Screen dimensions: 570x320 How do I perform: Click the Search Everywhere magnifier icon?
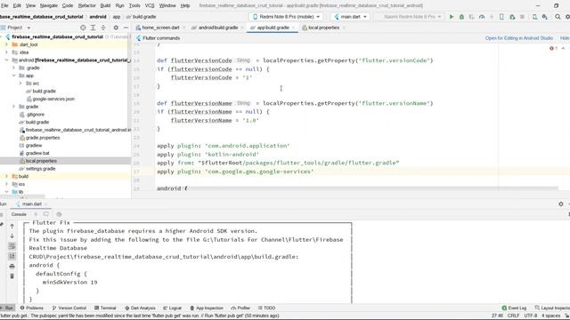tap(558, 17)
